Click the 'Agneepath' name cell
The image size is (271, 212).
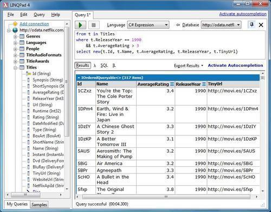pyautogui.click(x=116, y=170)
